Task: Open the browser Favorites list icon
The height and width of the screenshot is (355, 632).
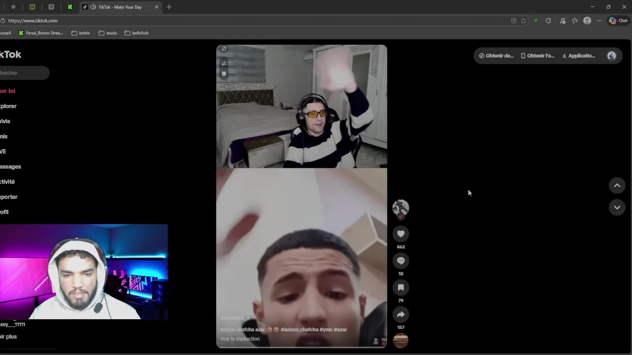Action: pyautogui.click(x=575, y=21)
